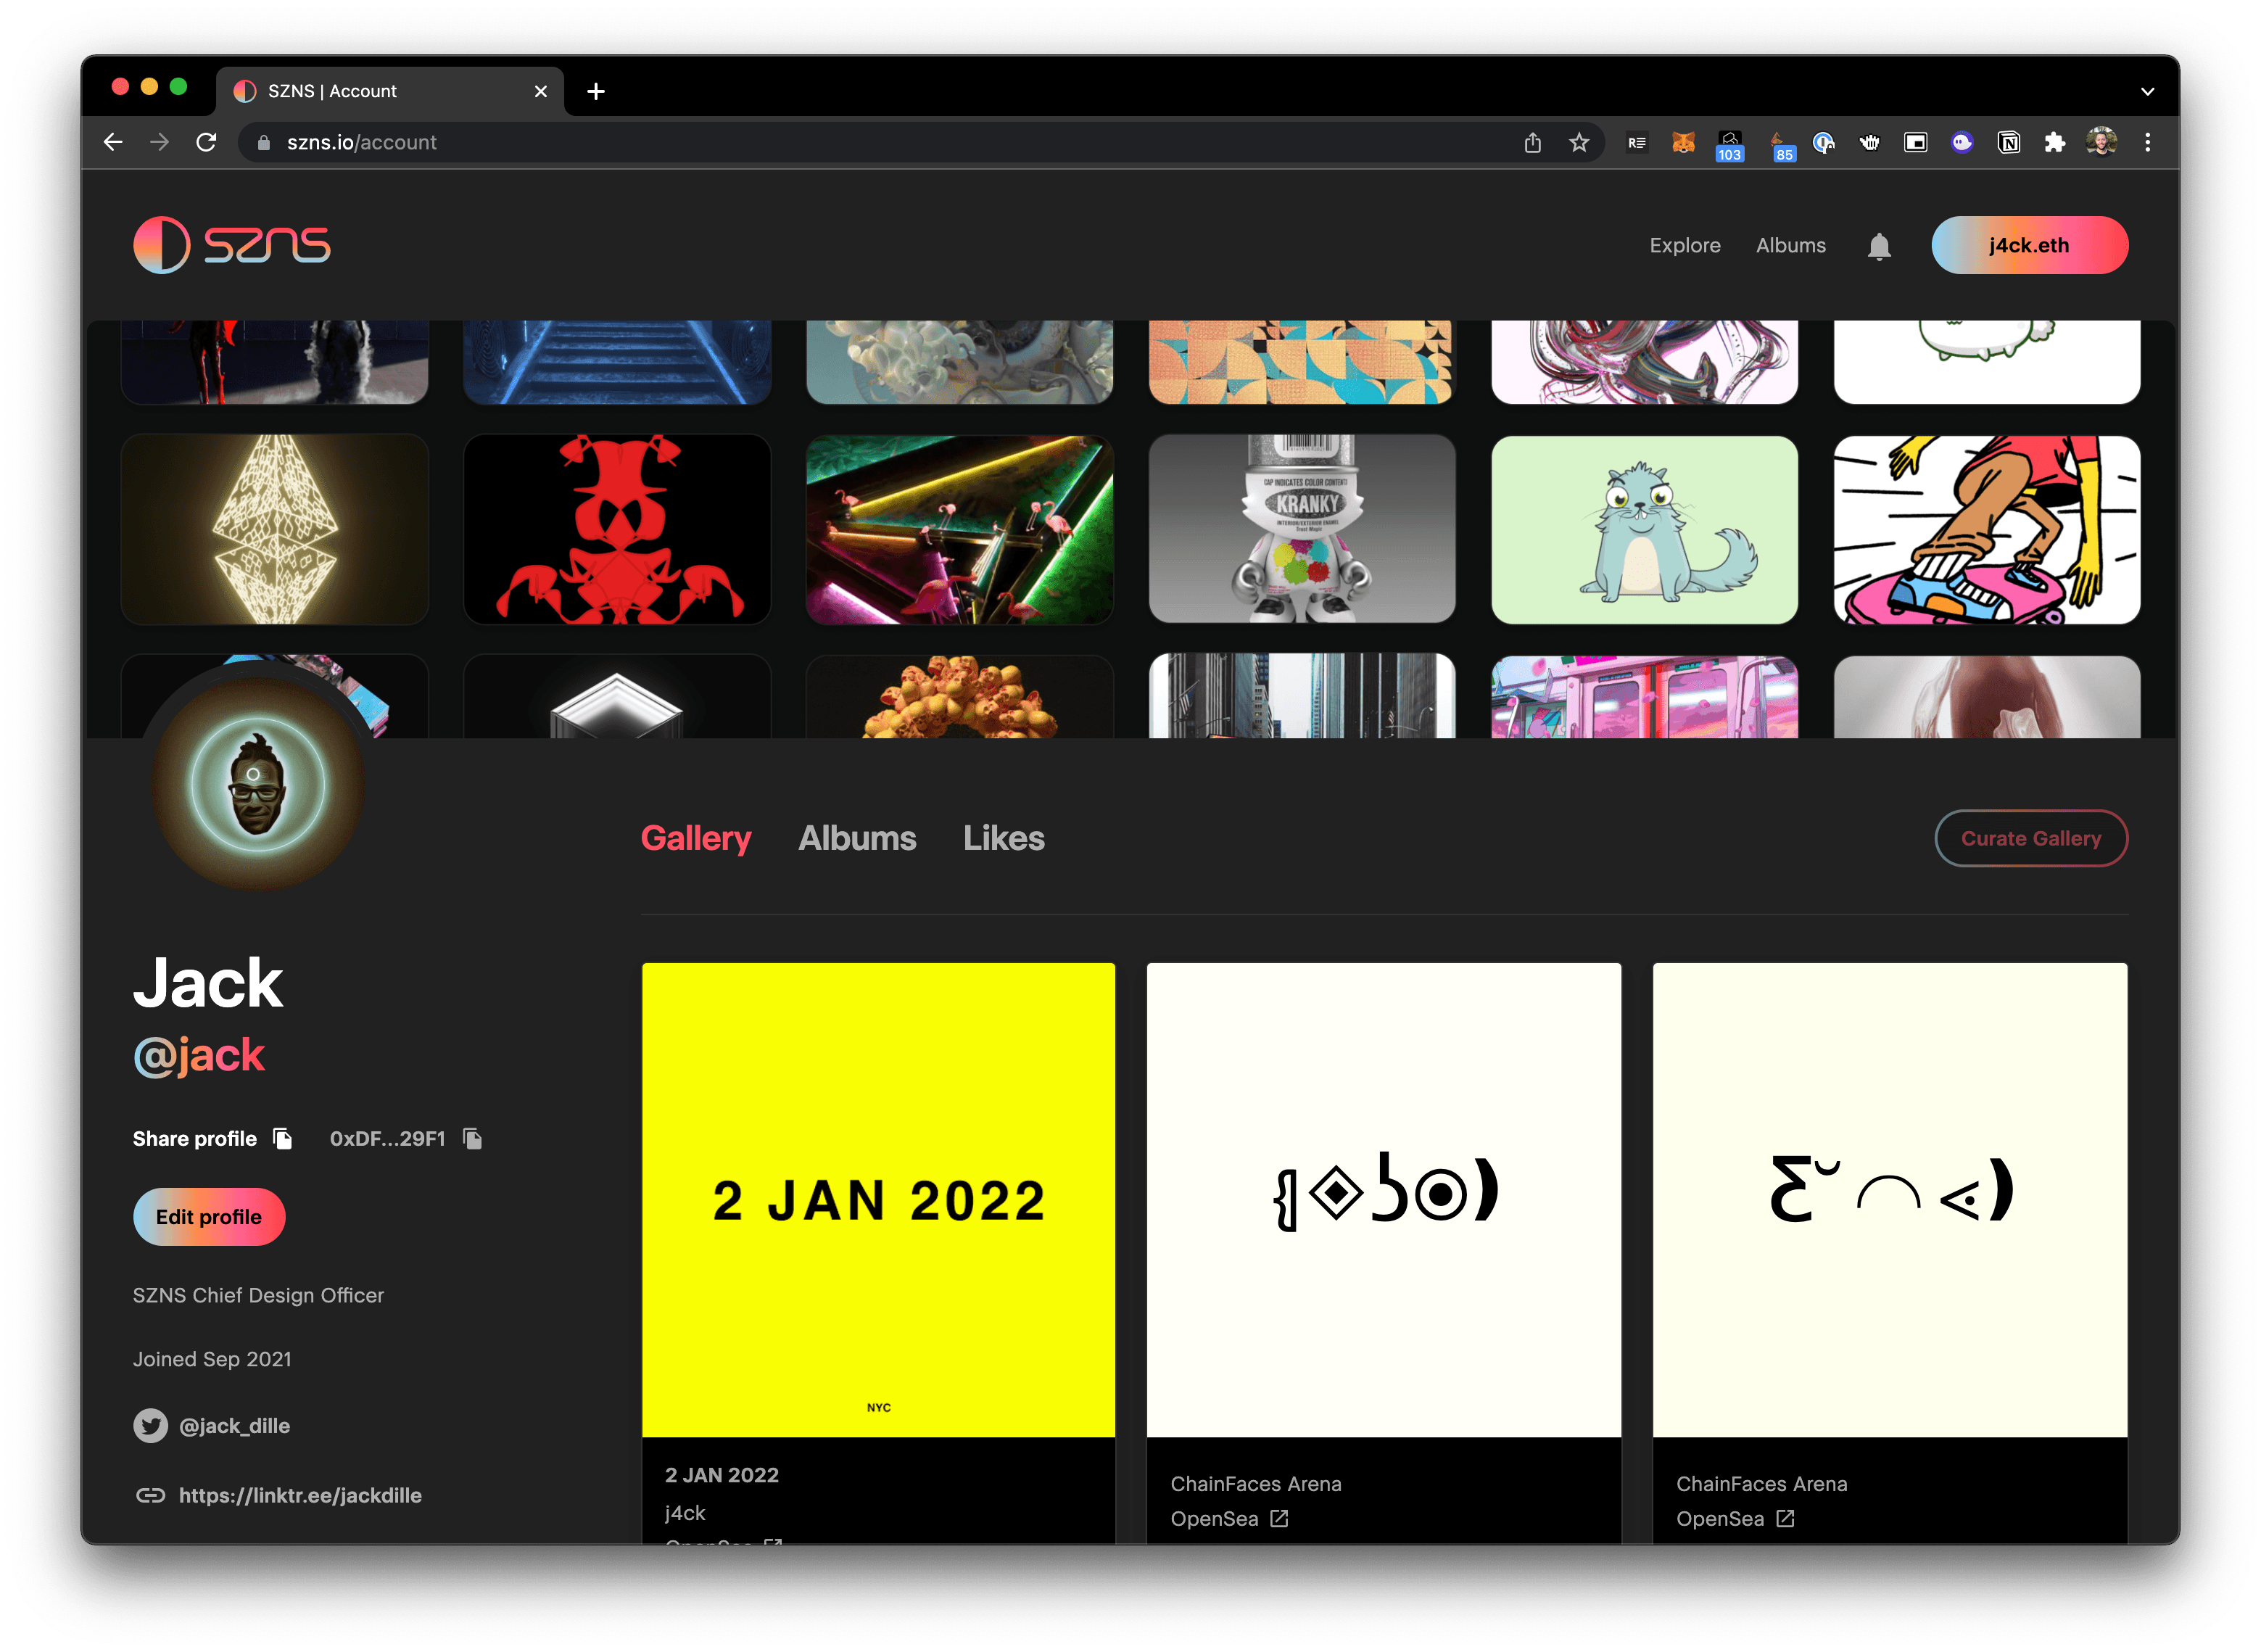Screen dimensions: 2261x1652
Task: Click the reader mode extension icon
Action: click(x=1636, y=142)
